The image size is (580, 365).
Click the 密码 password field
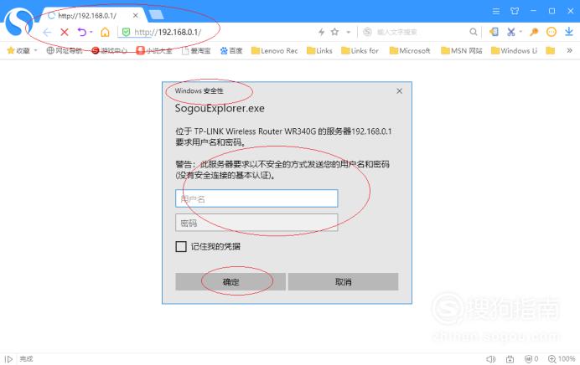[x=256, y=223]
